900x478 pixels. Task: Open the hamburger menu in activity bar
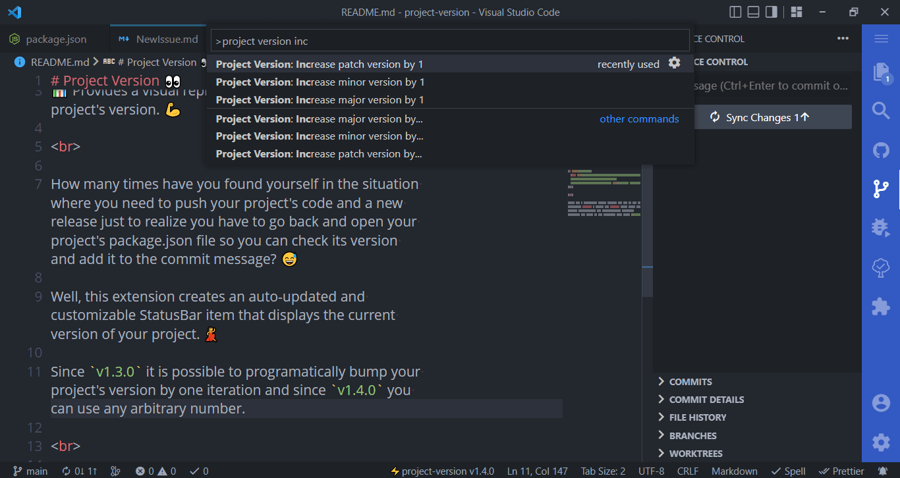click(881, 39)
